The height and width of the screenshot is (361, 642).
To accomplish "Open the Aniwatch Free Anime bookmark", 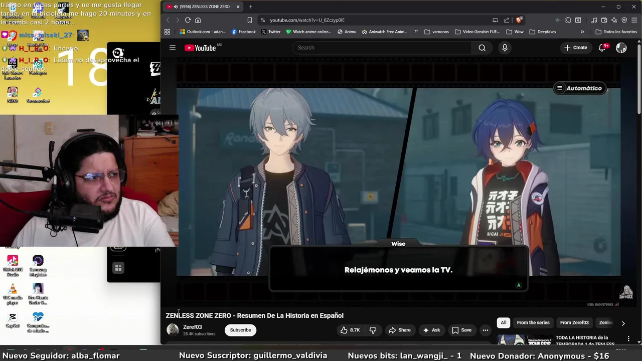I will pos(385,32).
